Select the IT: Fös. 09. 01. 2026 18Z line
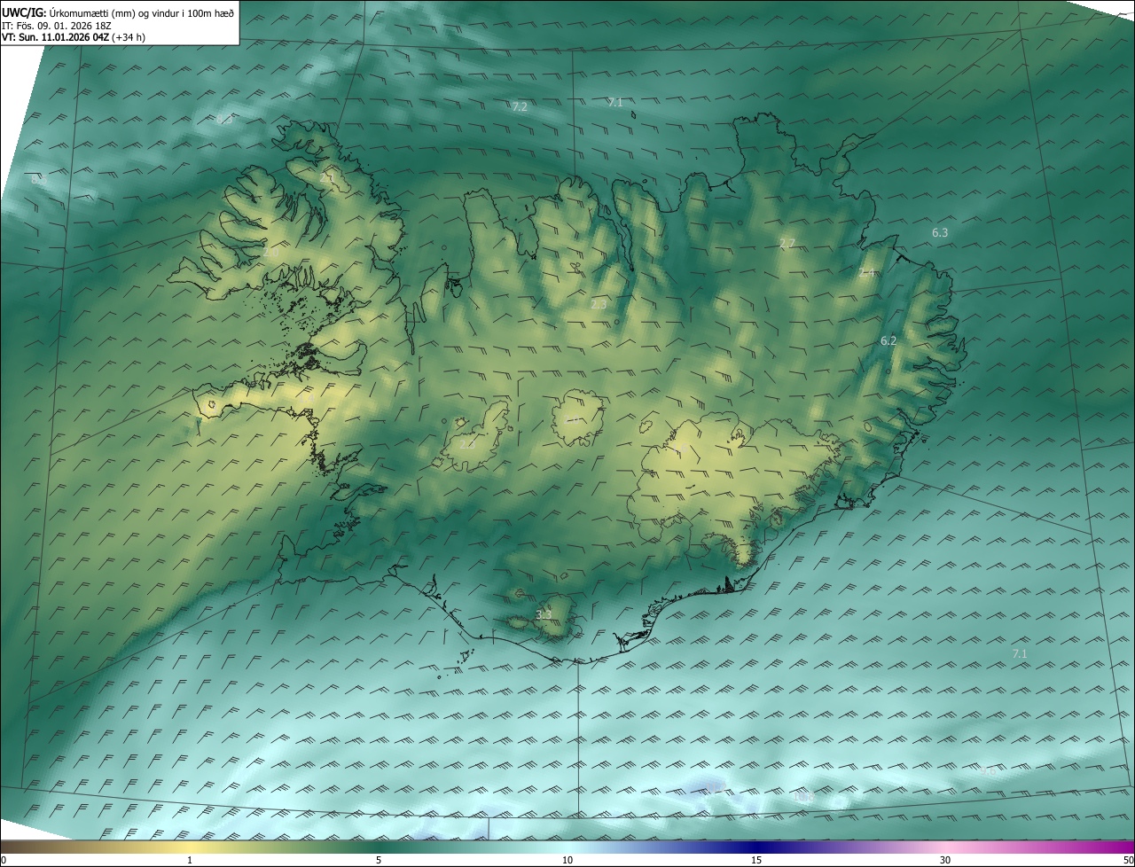 pyautogui.click(x=57, y=25)
